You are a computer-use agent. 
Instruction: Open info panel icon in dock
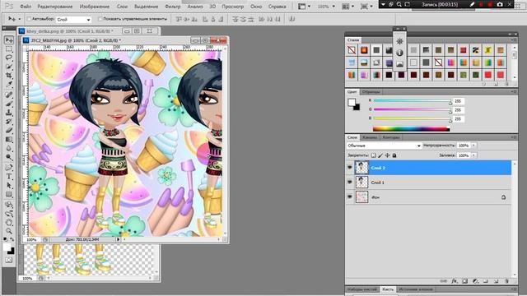pos(399,53)
